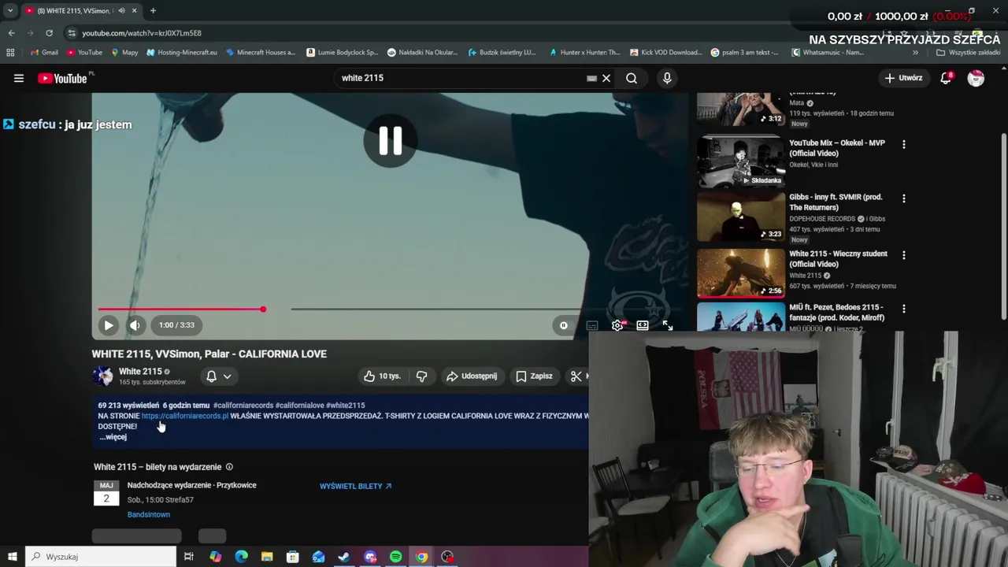Image resolution: width=1008 pixels, height=567 pixels.
Task: Toggle subtitles captions button in player
Action: click(x=592, y=325)
